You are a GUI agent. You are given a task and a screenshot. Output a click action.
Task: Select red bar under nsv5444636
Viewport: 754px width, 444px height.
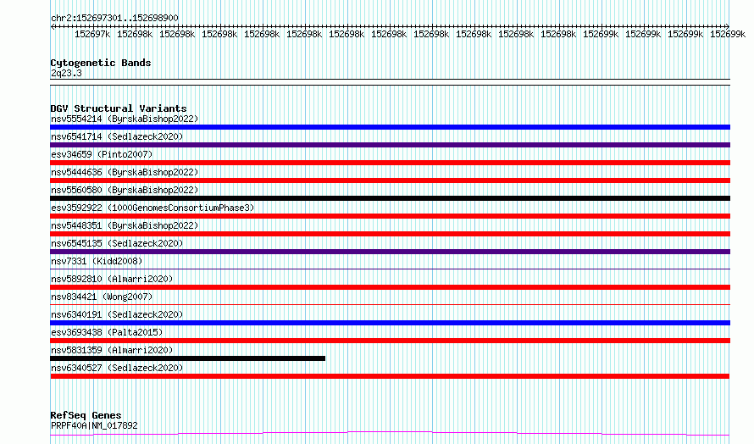coord(390,180)
